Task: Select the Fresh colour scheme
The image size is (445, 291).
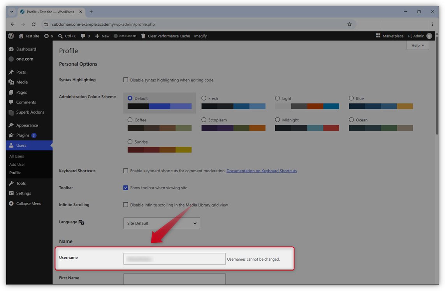Action: pos(204,98)
